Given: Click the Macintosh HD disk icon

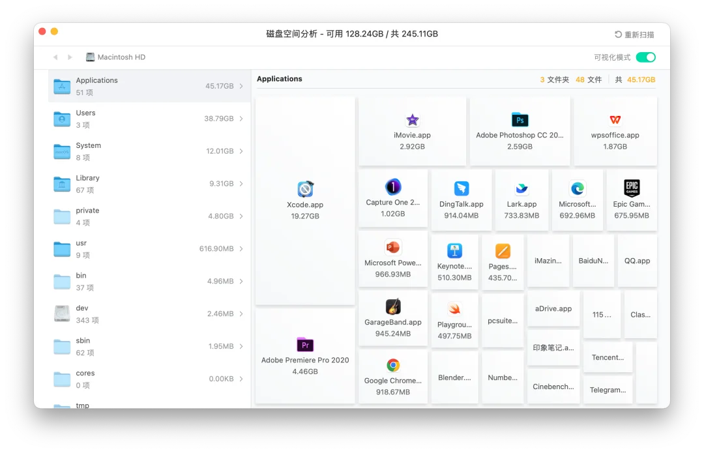Looking at the screenshot, I should point(90,57).
